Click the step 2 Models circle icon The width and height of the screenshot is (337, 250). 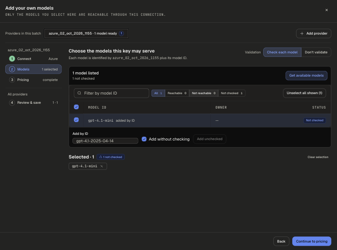12,69
